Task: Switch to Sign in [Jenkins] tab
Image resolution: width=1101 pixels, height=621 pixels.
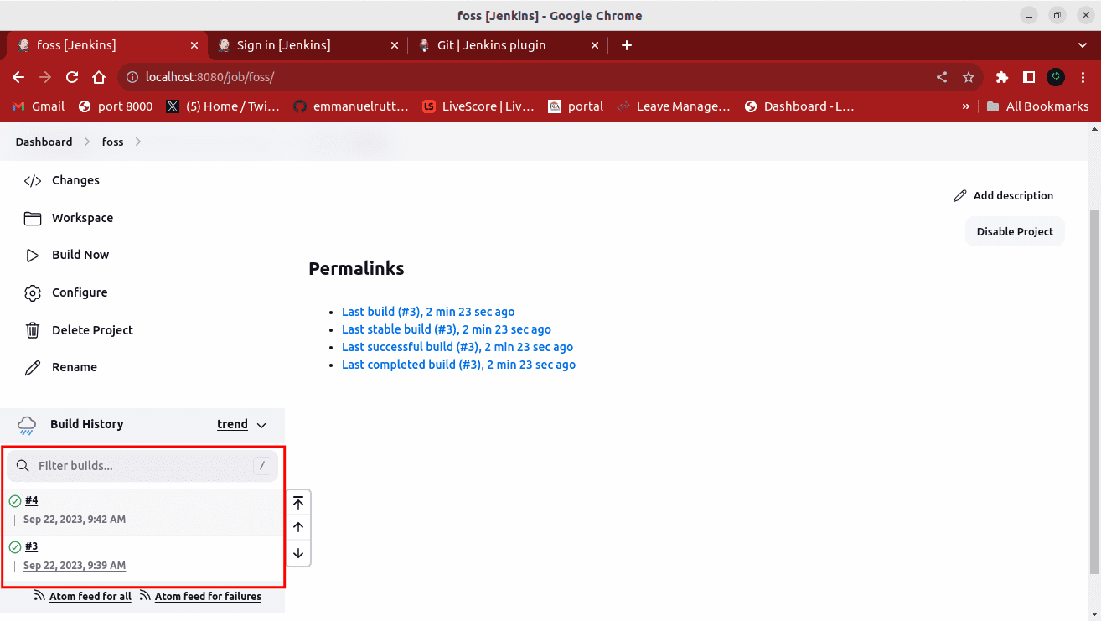Action: pyautogui.click(x=283, y=45)
